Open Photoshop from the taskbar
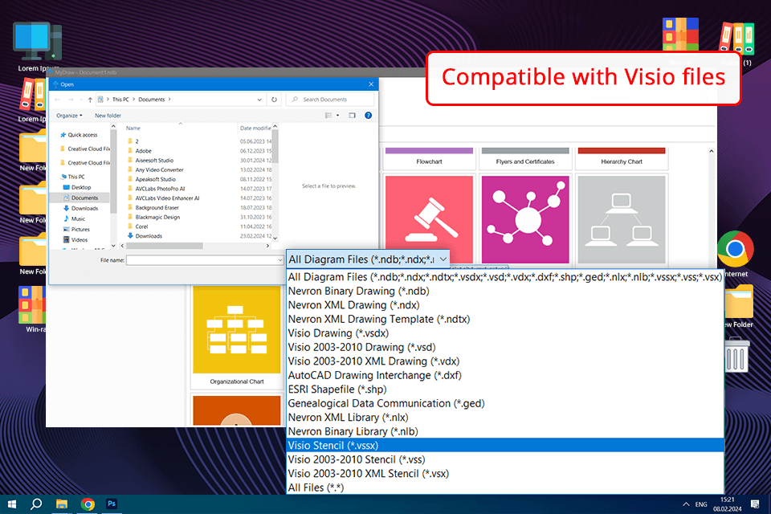Image resolution: width=771 pixels, height=514 pixels. pyautogui.click(x=112, y=504)
